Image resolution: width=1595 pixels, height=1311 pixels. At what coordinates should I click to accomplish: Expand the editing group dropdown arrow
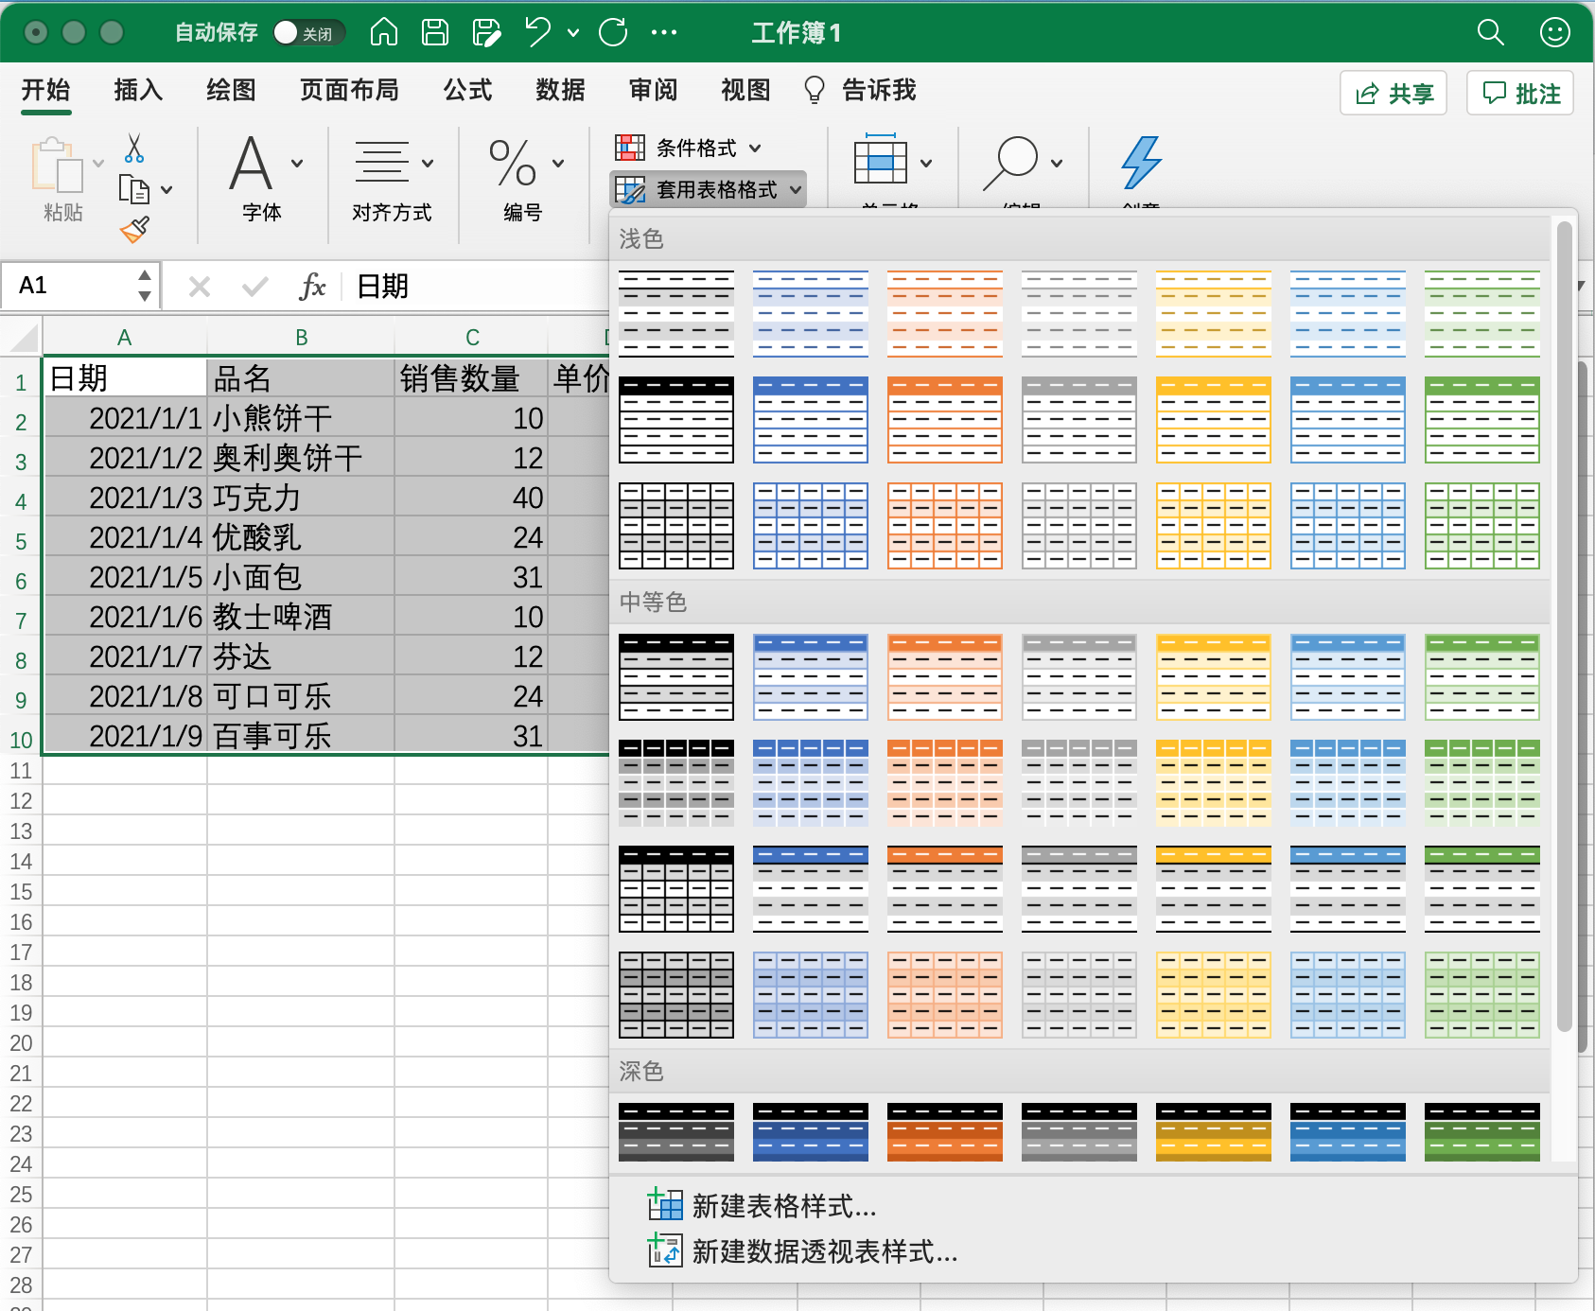point(1057,163)
